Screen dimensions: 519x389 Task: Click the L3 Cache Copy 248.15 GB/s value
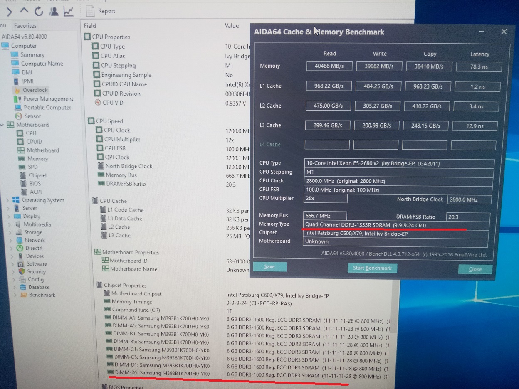[x=426, y=126]
